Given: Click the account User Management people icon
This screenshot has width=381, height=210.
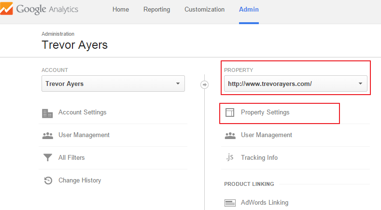Looking at the screenshot, I should pyautogui.click(x=48, y=136).
